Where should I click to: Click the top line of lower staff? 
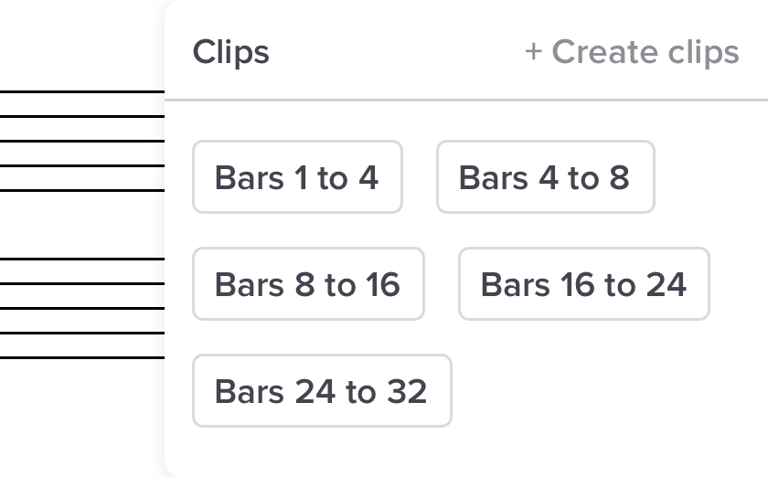point(82,260)
